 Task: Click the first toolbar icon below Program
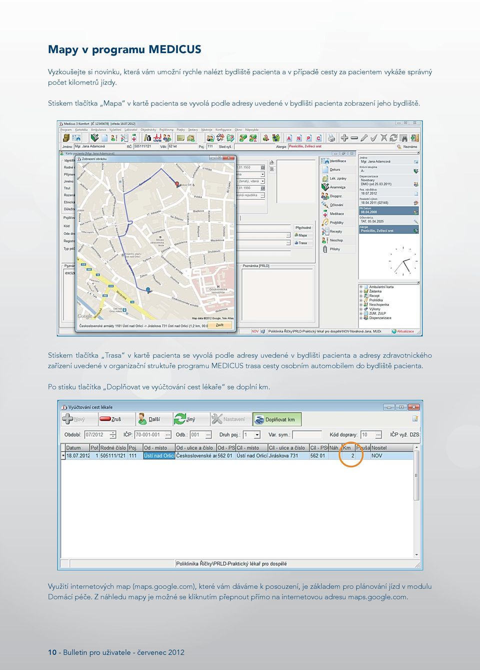tap(65, 138)
